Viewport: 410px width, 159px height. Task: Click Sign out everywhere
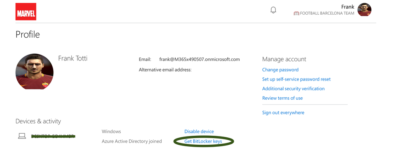tap(283, 113)
